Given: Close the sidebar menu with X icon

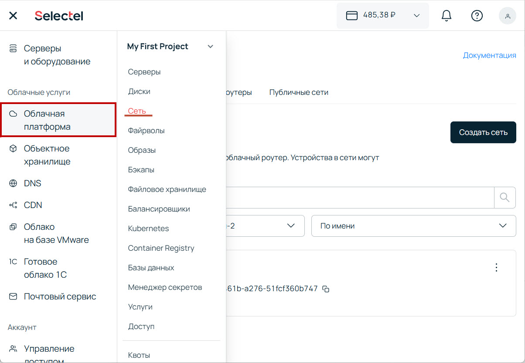Looking at the screenshot, I should 13,16.
